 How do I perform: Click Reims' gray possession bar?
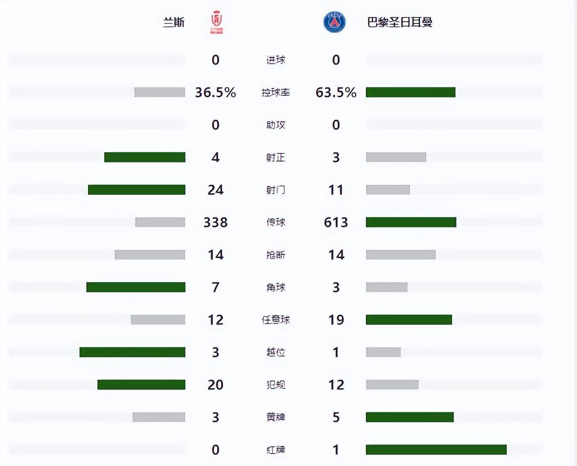click(x=160, y=92)
